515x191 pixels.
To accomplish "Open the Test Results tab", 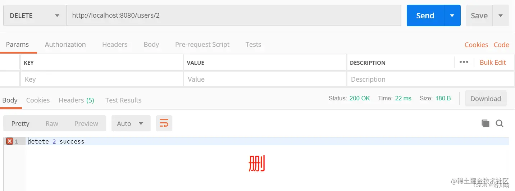I will tap(123, 100).
